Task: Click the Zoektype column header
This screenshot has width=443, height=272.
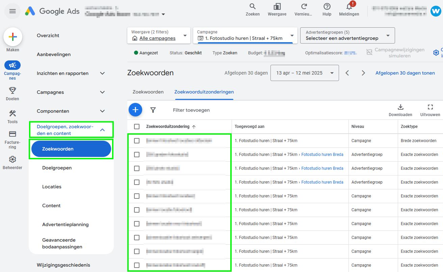Action: pyautogui.click(x=409, y=127)
